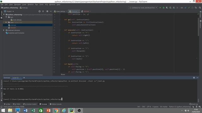Screen dimensions: 202x113
Task: Switch to Chrome in the taskbar
Action: 56,110
